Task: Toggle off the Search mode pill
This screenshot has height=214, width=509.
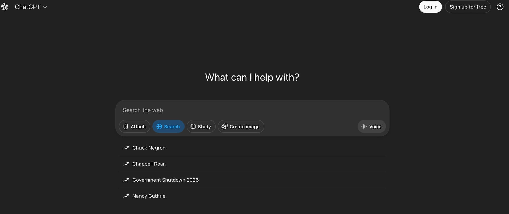Action: pyautogui.click(x=168, y=127)
